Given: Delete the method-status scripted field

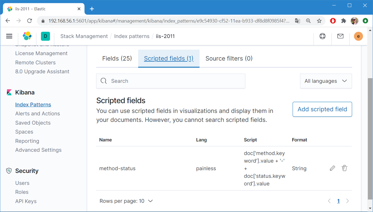Looking at the screenshot, I should (x=344, y=168).
